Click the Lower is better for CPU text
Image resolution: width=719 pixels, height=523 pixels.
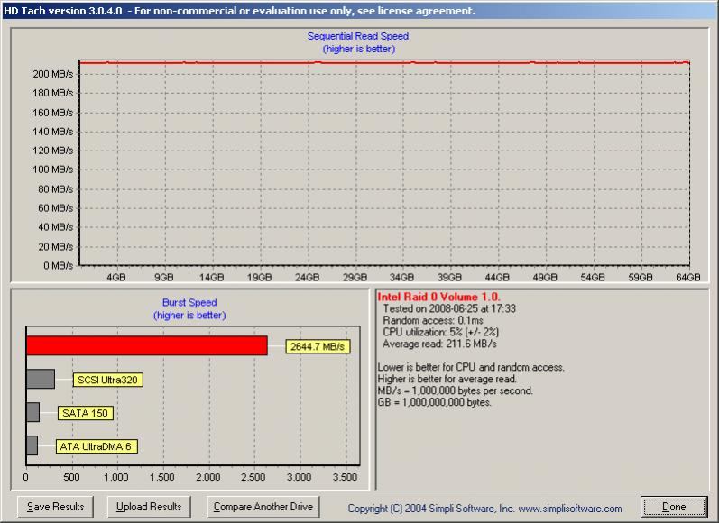click(471, 367)
